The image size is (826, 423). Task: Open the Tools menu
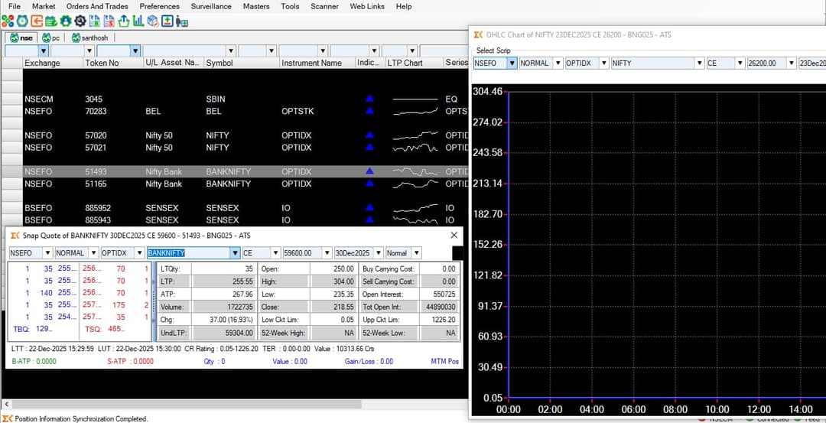pos(291,6)
